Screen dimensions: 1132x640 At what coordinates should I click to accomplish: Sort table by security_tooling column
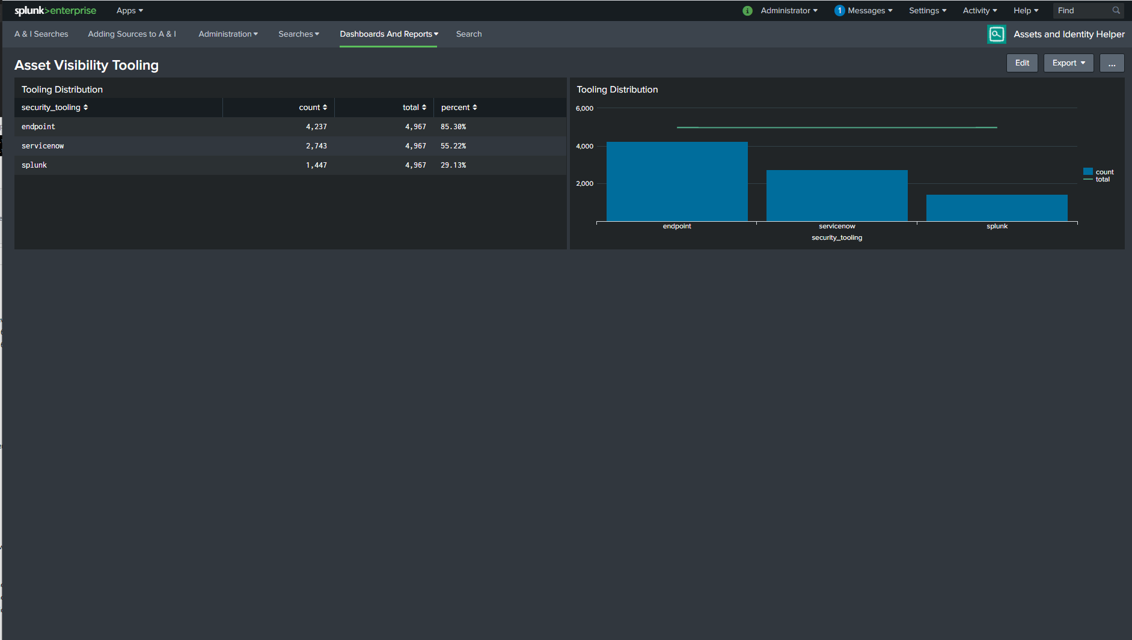tap(55, 108)
